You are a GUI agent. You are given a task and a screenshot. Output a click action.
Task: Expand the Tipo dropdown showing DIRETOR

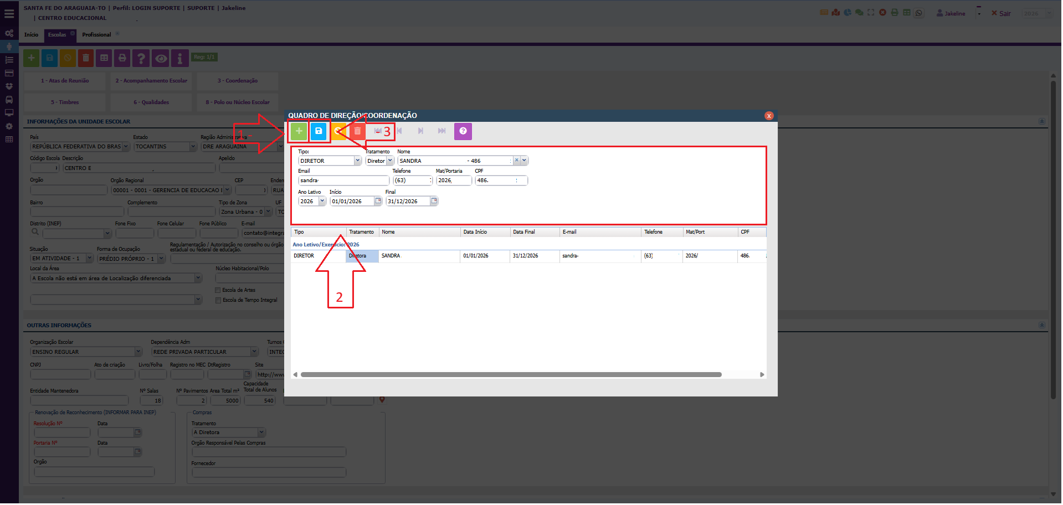357,161
